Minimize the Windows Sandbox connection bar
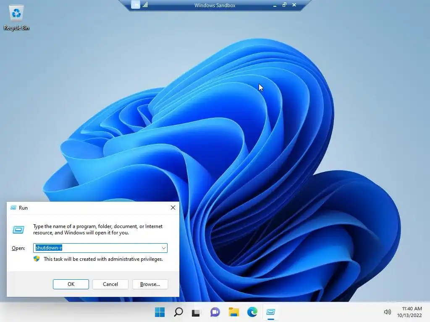Image resolution: width=430 pixels, height=322 pixels. [275, 5]
